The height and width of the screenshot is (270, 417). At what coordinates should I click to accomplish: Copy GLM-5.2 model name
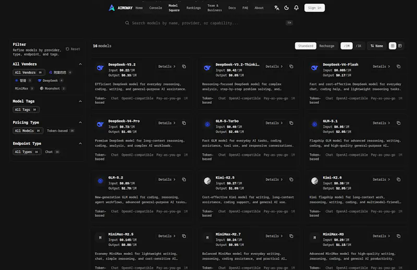pos(184,179)
